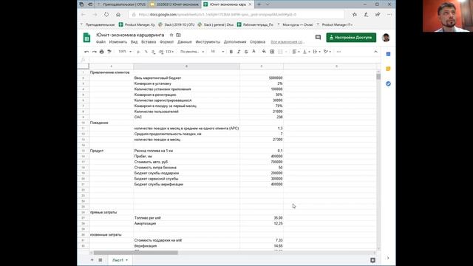The width and height of the screenshot is (473, 266).
Task: Click the vertical scrollbar thumb
Action: click(x=378, y=77)
